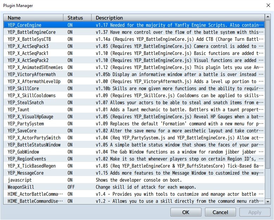The width and height of the screenshot is (274, 220).
Task: Select the YEP_X_TickBasedRegen plugin row
Action: click(x=134, y=166)
